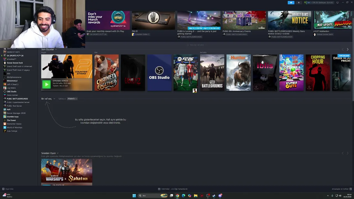Click the taskbar volume icon
The height and width of the screenshot is (199, 354).
(340, 196)
